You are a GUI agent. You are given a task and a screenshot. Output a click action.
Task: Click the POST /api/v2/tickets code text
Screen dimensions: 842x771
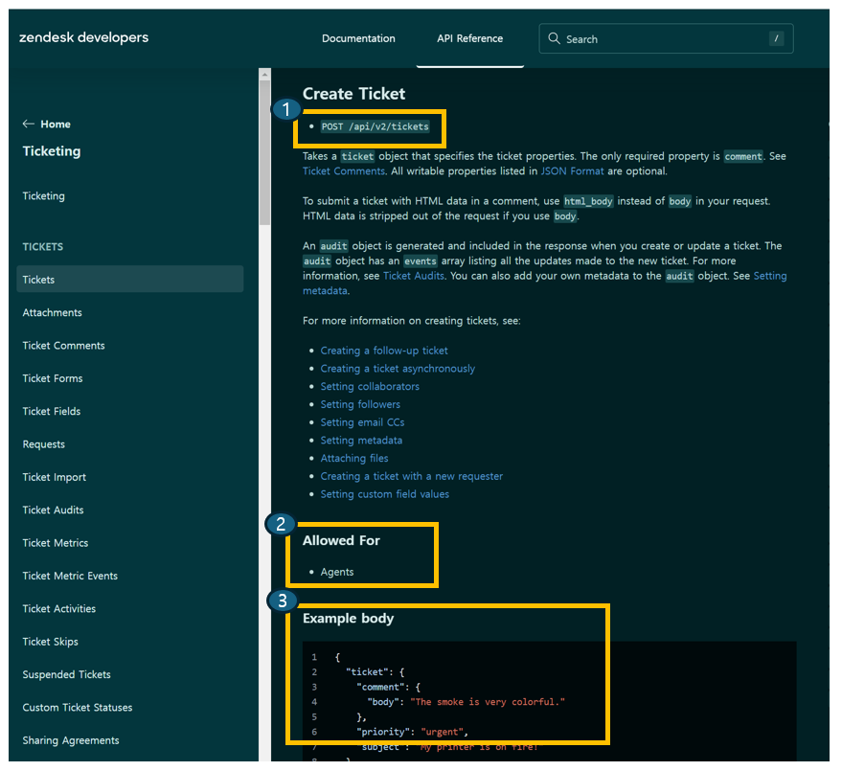pos(375,126)
